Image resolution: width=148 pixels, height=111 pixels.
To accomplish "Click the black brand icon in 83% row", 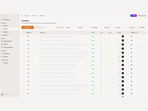I will [x=123, y=41].
